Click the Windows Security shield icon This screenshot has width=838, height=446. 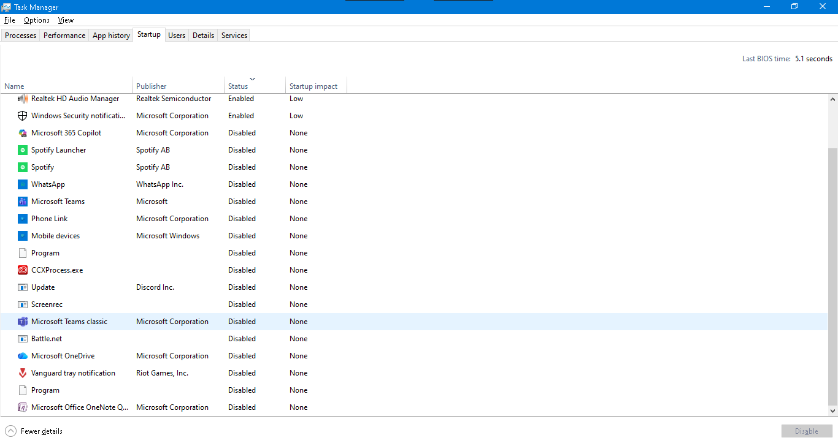click(x=23, y=116)
